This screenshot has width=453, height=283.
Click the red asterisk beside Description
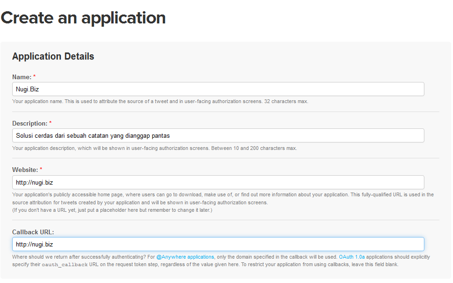coord(50,123)
